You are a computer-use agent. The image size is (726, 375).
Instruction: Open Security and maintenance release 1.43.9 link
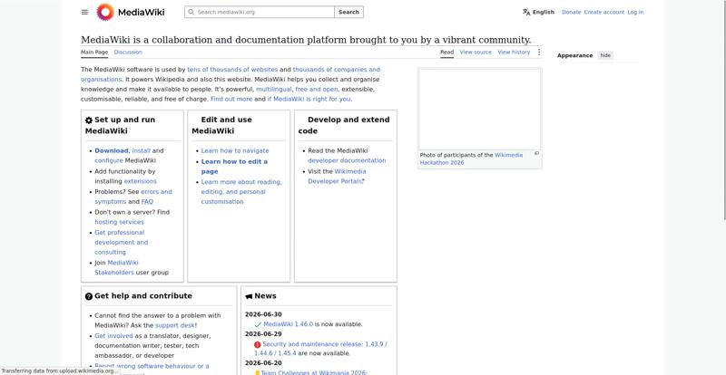[x=320, y=349]
